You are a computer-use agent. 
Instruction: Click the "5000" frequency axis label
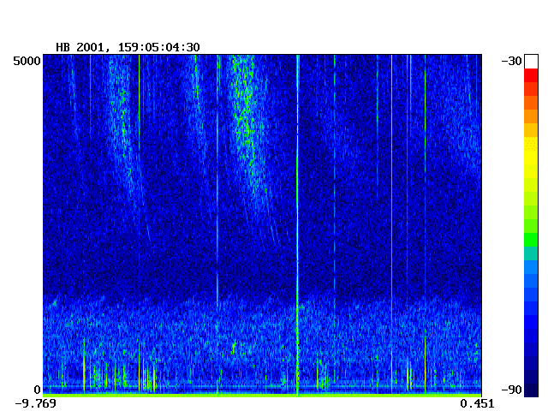click(x=27, y=61)
